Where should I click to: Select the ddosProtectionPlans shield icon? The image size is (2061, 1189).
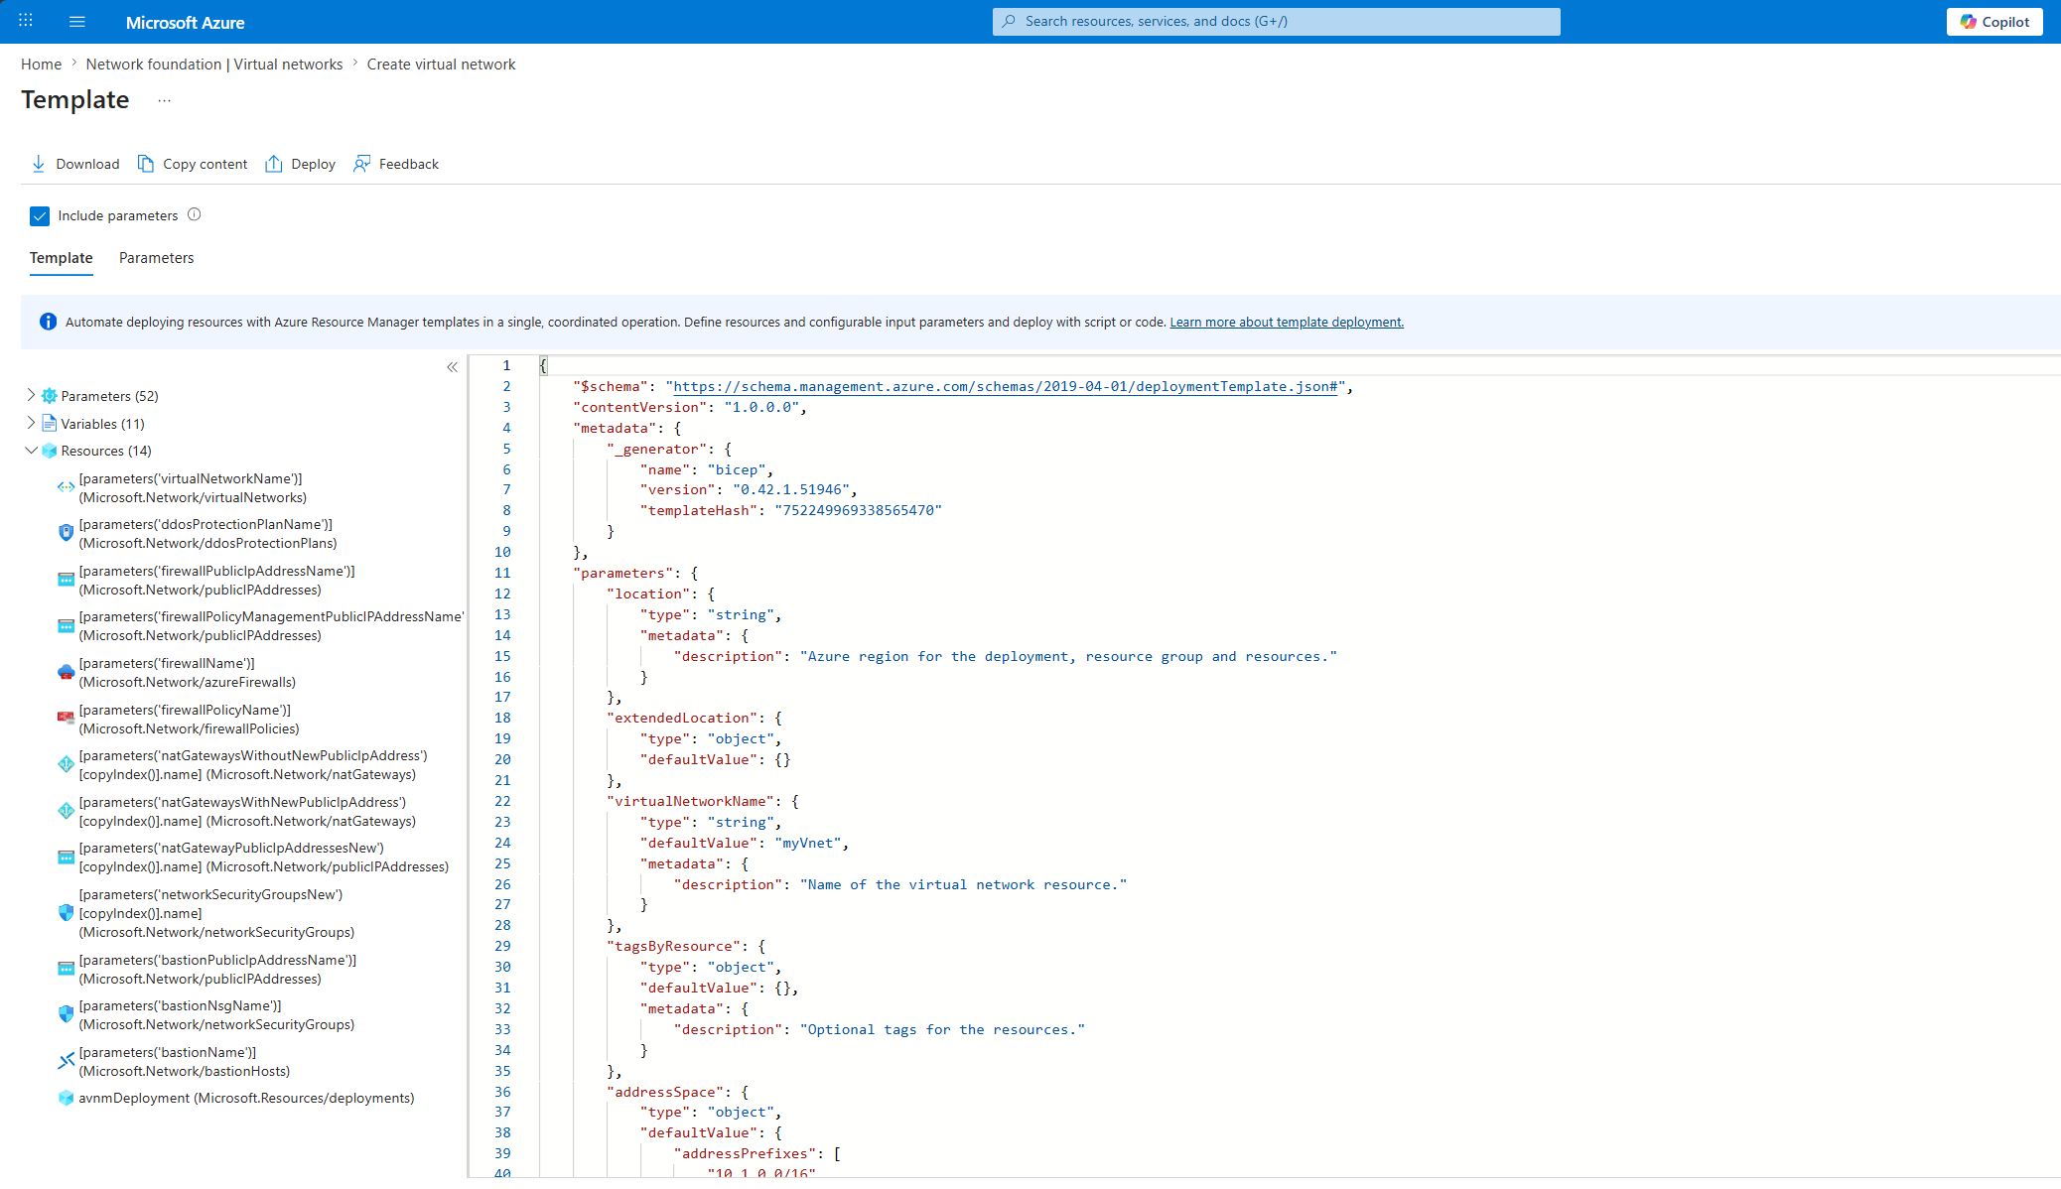(66, 533)
